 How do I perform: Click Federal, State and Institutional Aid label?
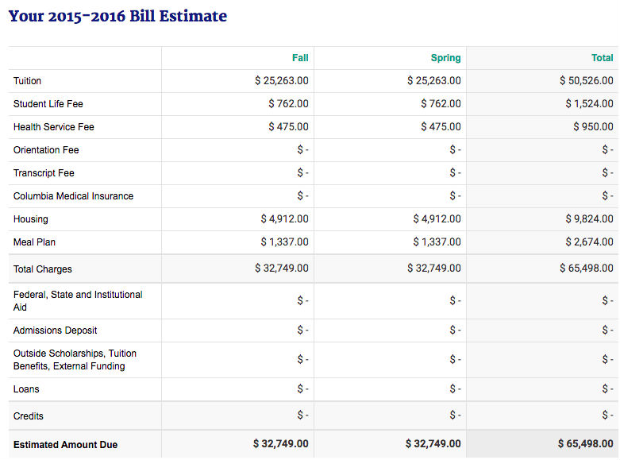pyautogui.click(x=78, y=301)
